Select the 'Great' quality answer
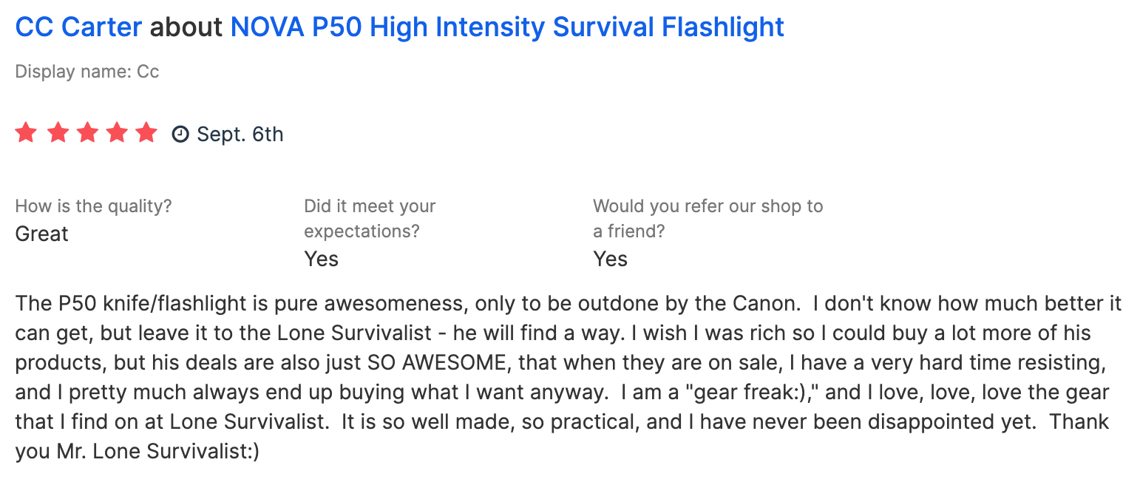Viewport: 1140px width, 485px height. [x=41, y=234]
